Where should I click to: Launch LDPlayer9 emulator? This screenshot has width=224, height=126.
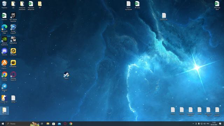click(13, 52)
